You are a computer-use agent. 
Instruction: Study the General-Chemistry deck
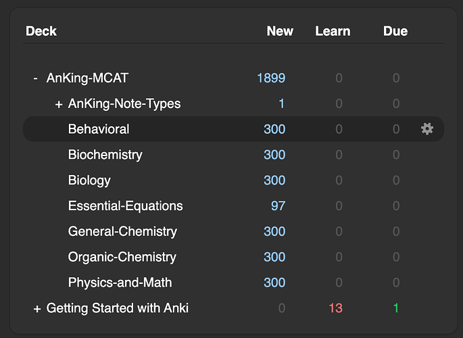click(122, 232)
